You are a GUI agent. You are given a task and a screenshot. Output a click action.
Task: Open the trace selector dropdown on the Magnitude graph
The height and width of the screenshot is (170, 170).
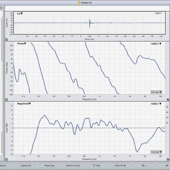click(156, 104)
